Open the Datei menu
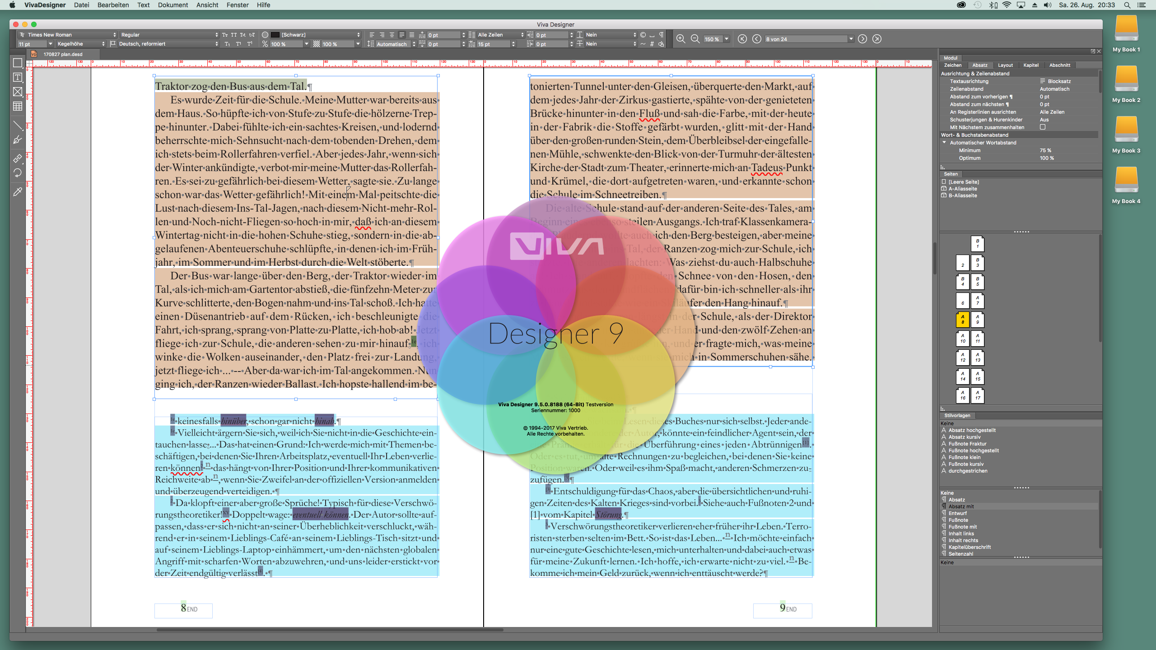The height and width of the screenshot is (650, 1156). point(82,5)
